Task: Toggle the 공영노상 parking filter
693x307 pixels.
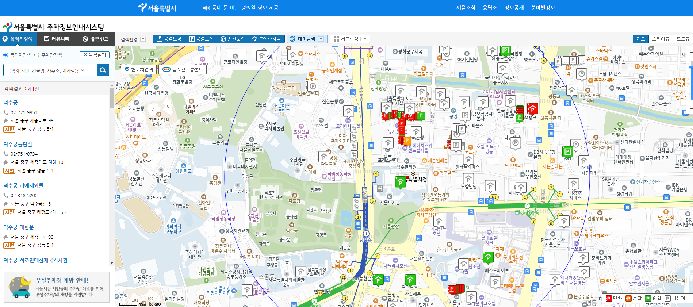Action: point(169,39)
